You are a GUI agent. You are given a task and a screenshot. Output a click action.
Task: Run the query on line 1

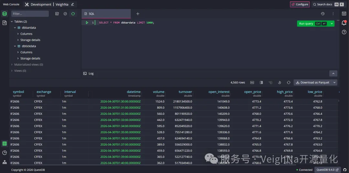(x=87, y=23)
